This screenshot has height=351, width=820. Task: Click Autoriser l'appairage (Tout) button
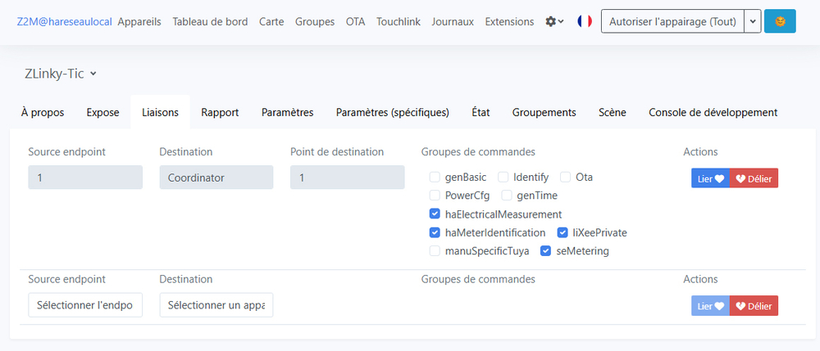(x=672, y=21)
